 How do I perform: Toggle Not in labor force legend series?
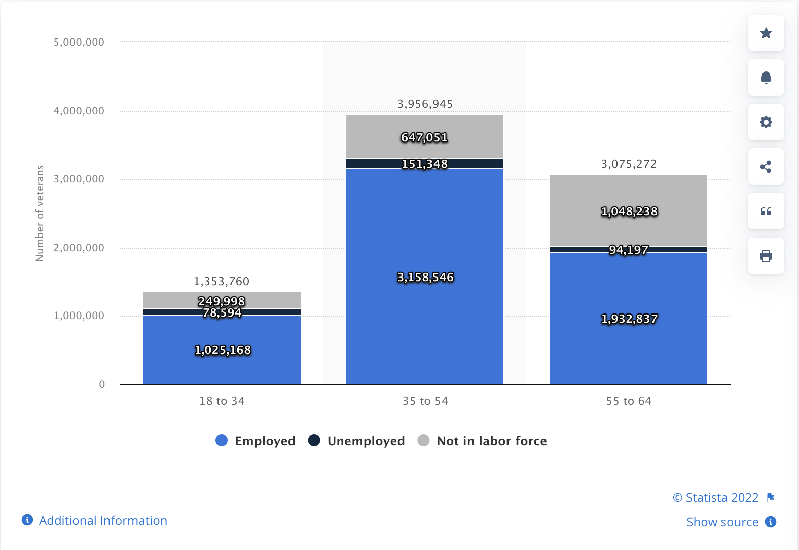[482, 441]
